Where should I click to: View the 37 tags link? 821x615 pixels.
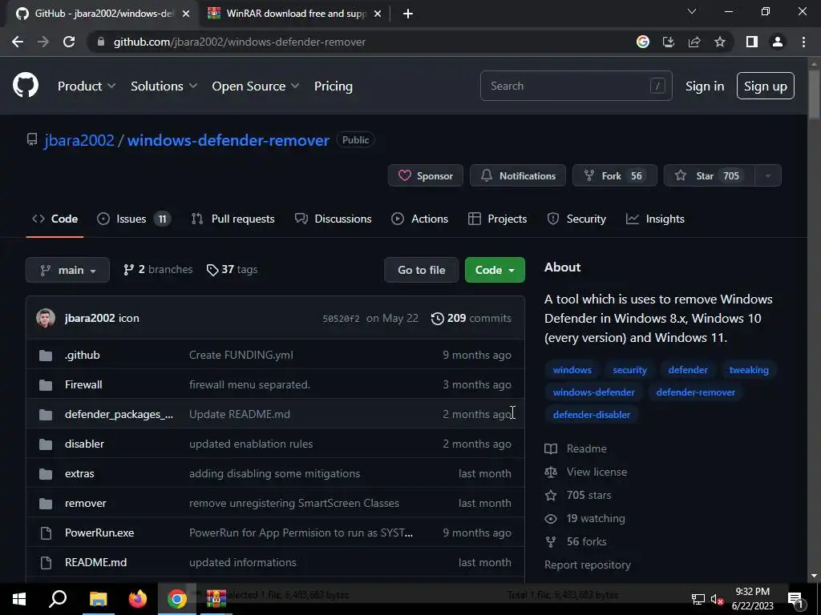(x=232, y=269)
